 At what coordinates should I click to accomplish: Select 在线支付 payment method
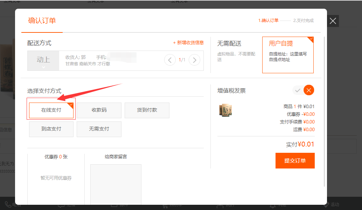click(x=51, y=110)
